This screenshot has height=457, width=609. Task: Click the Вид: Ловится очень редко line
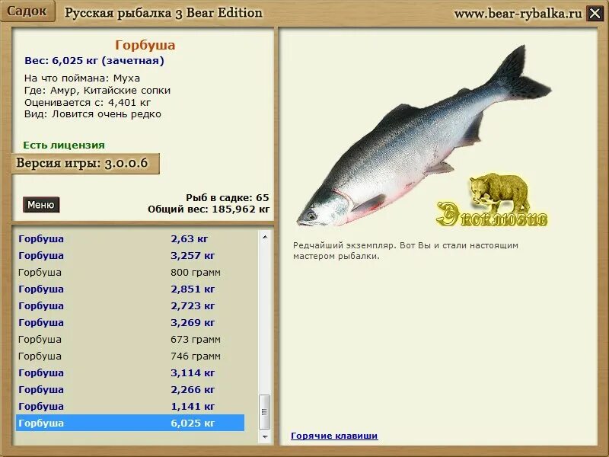click(x=92, y=114)
